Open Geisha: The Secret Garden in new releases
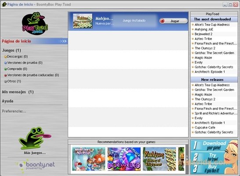This screenshot has width=240, height=176. pyautogui.click(x=215, y=90)
